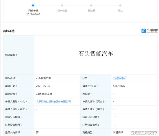The height and width of the screenshot is (136, 159).
Task: Click the 申请/注册号 label
Action: coord(90,86)
